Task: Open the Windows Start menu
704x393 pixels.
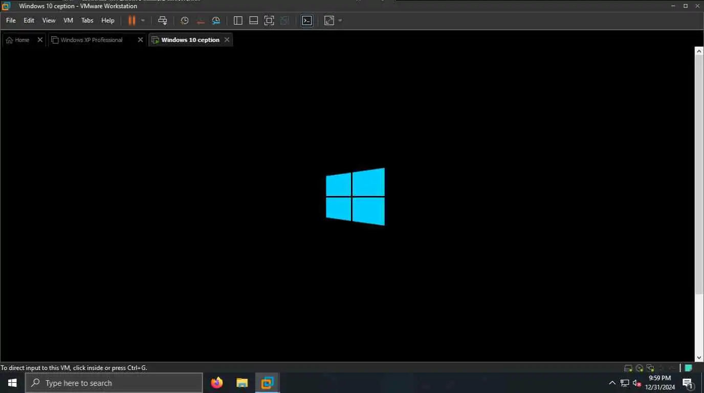Action: pos(12,383)
